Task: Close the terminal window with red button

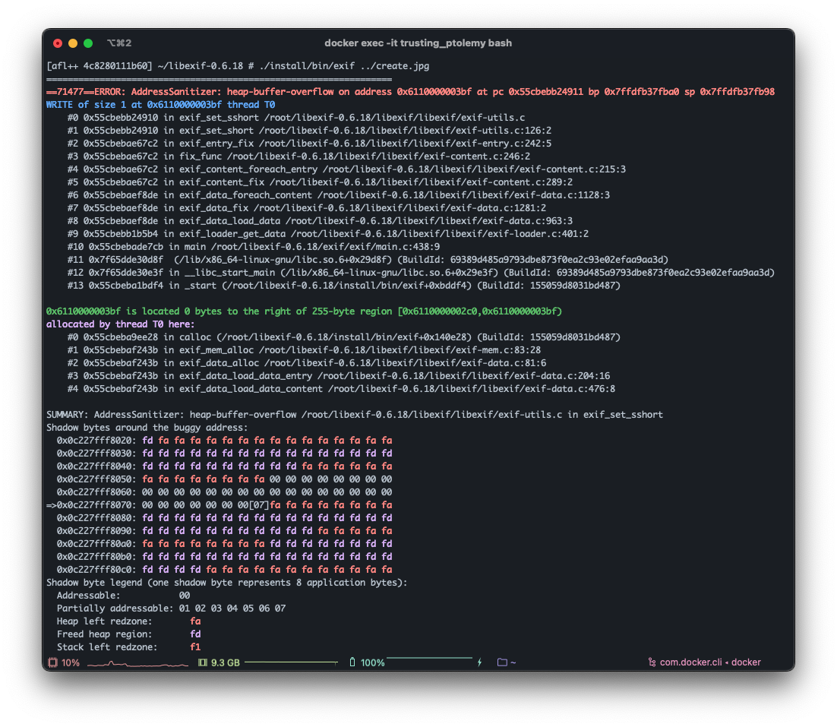Action: pos(58,43)
